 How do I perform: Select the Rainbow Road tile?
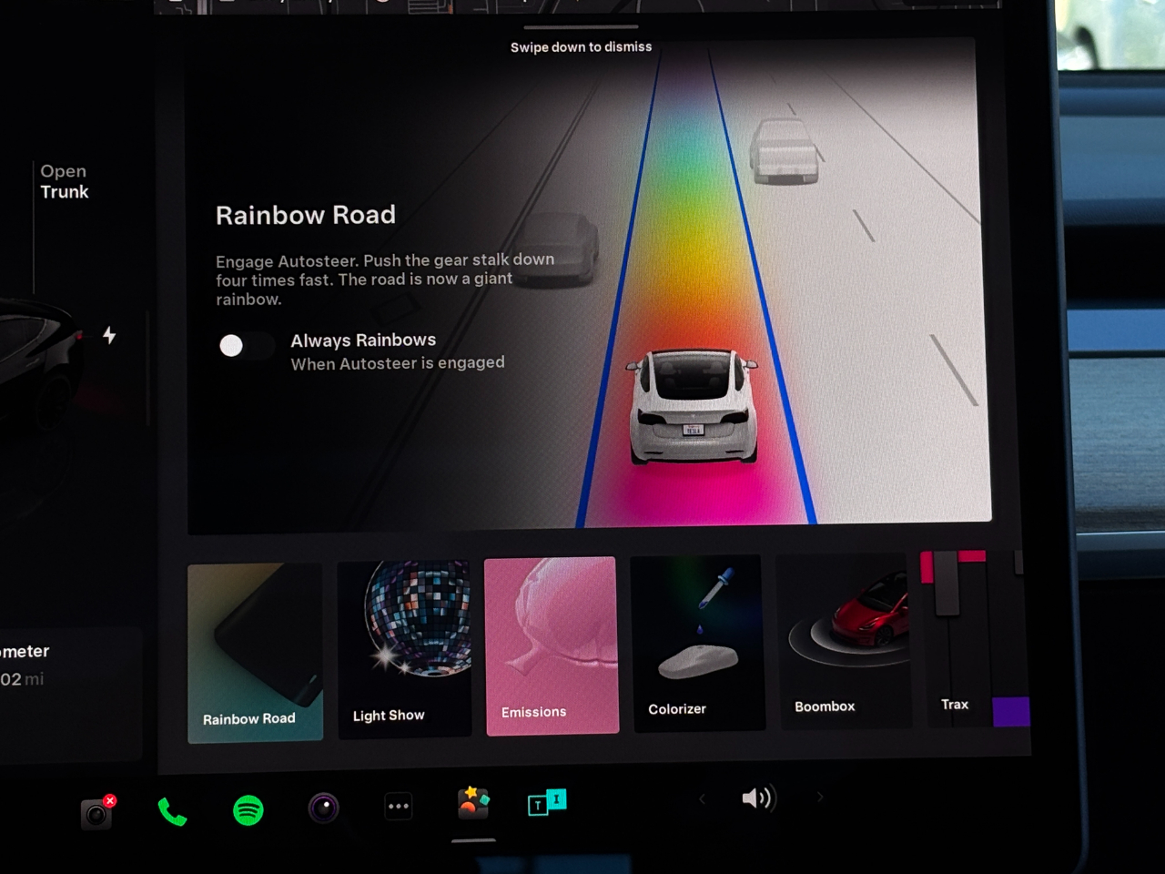coord(255,652)
